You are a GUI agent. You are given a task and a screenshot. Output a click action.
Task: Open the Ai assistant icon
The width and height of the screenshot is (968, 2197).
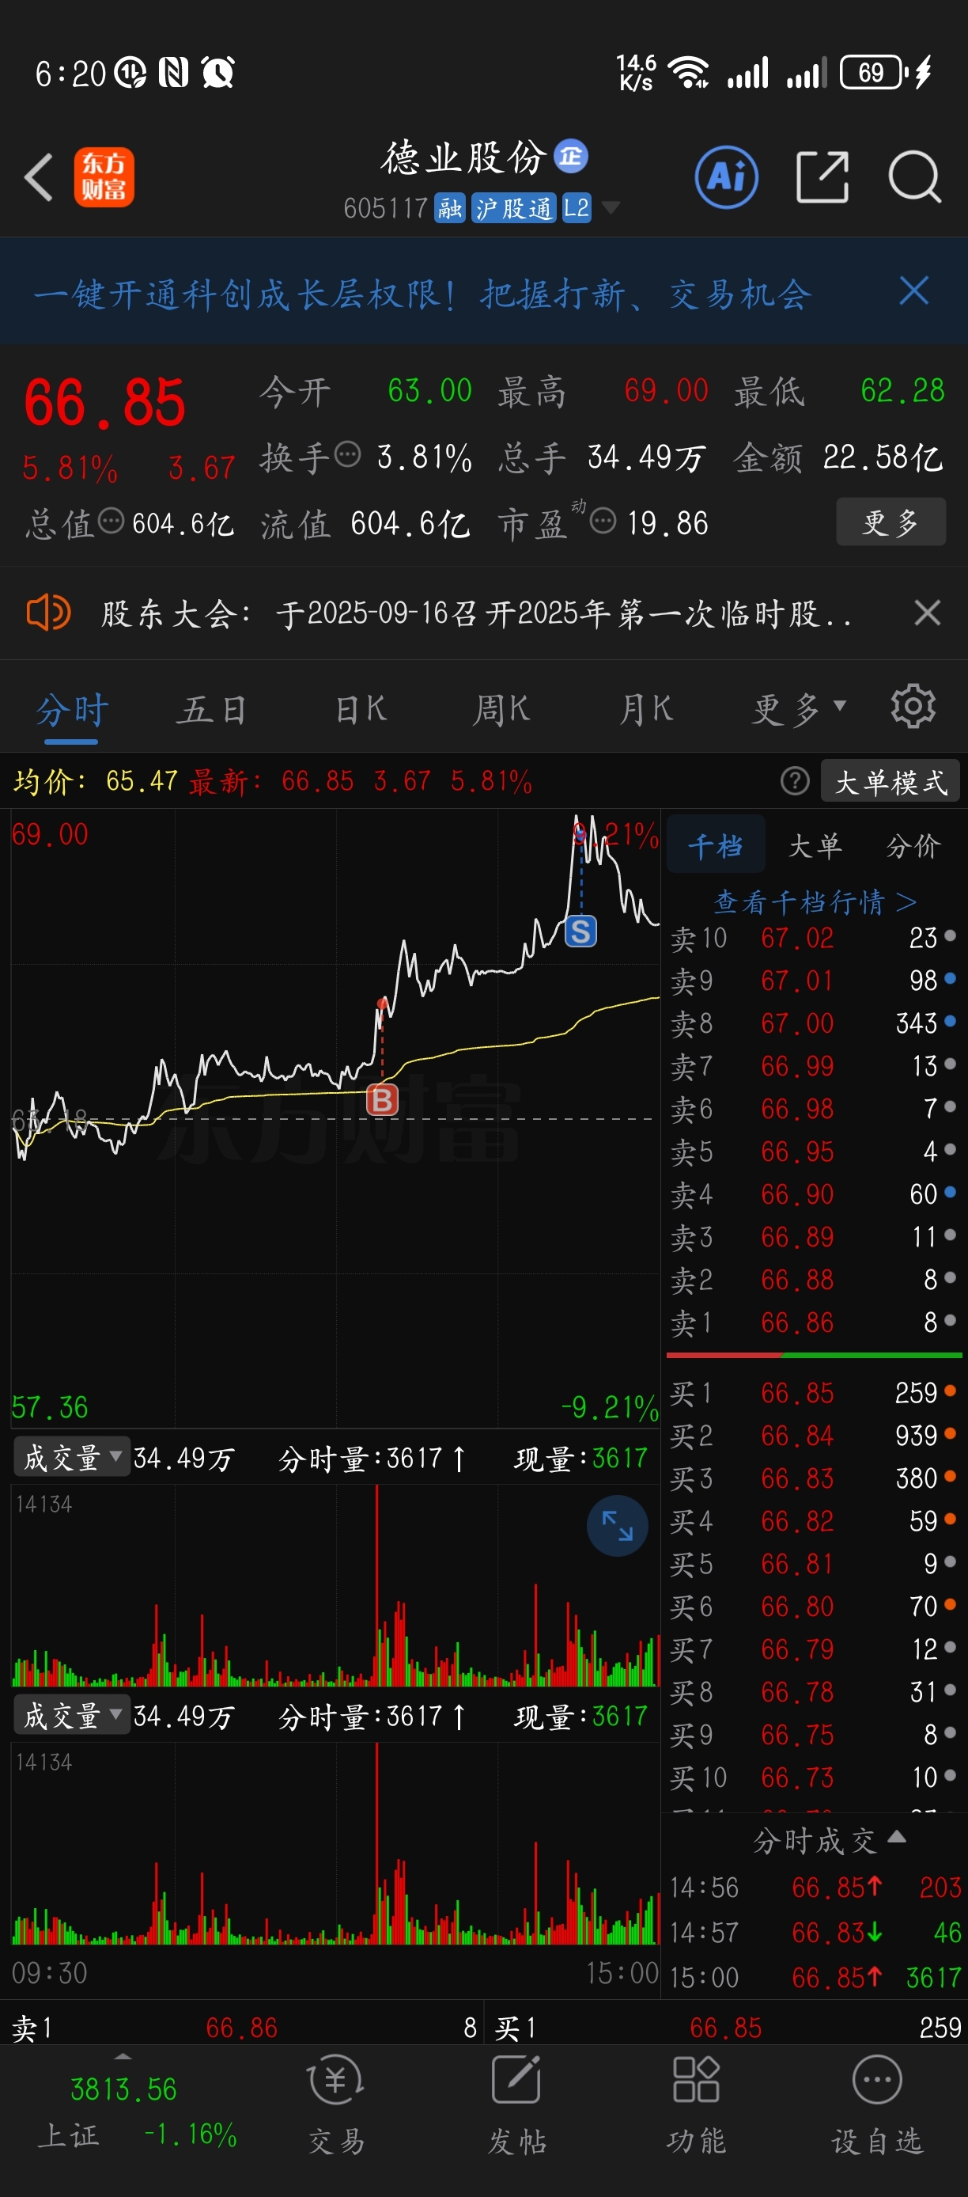727,177
